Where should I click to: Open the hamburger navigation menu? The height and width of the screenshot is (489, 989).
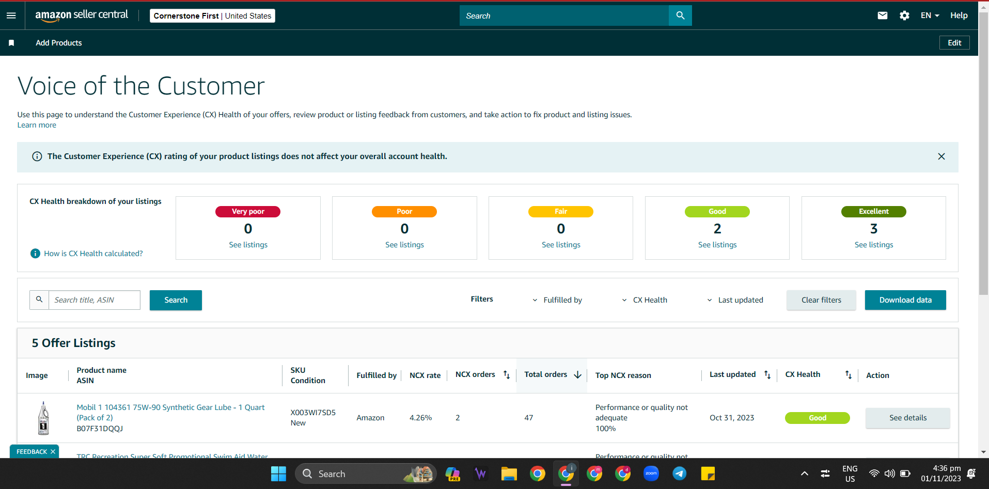point(11,15)
